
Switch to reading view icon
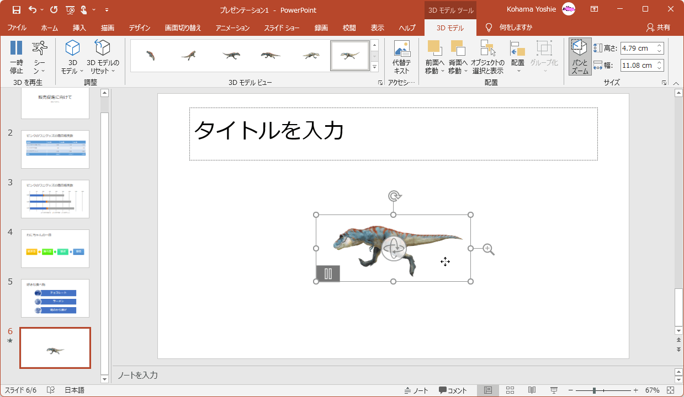click(532, 390)
